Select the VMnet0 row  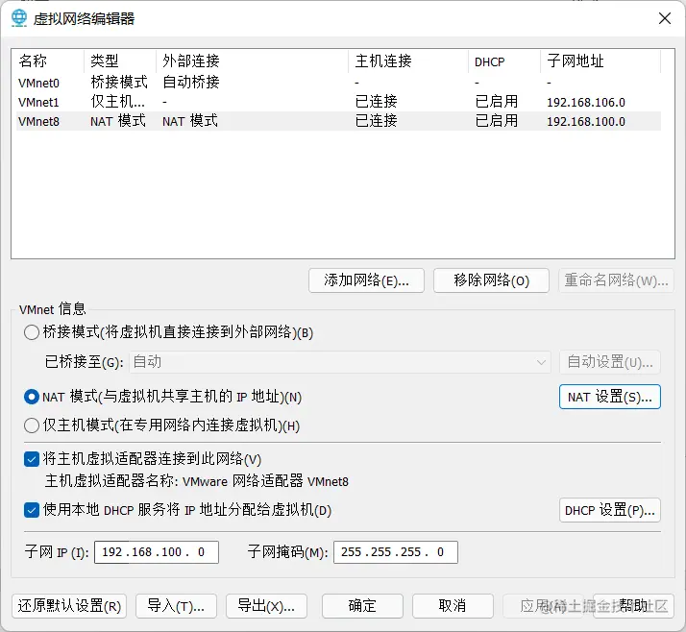[338, 83]
